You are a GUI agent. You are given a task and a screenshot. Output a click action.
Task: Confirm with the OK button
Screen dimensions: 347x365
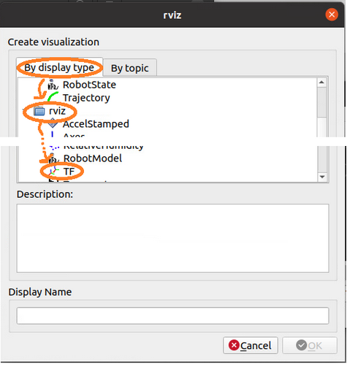[x=310, y=345]
